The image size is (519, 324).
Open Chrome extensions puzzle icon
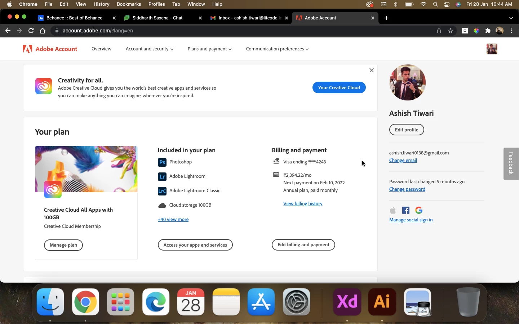pyautogui.click(x=488, y=31)
